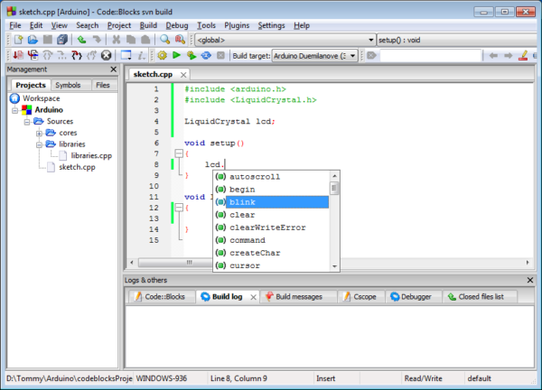Open the Debugger log tab
The width and height of the screenshot is (542, 390).
[x=416, y=297]
